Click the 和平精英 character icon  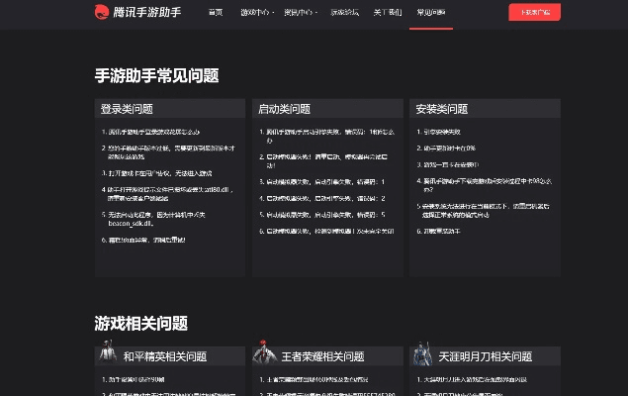point(108,351)
